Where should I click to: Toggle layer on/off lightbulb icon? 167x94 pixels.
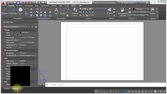tap(80, 9)
